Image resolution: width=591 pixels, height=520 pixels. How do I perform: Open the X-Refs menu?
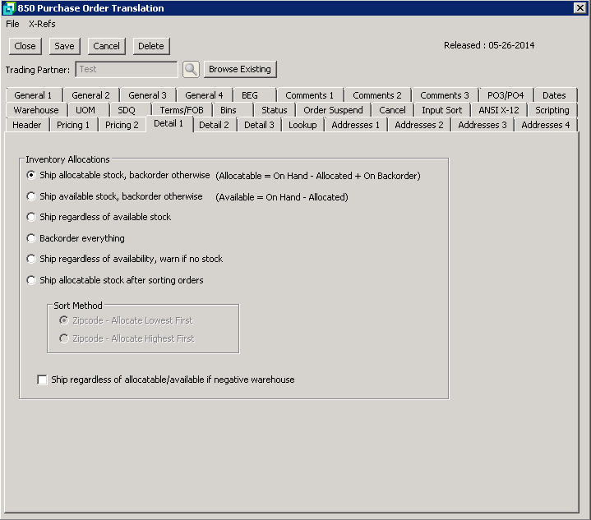click(x=42, y=24)
